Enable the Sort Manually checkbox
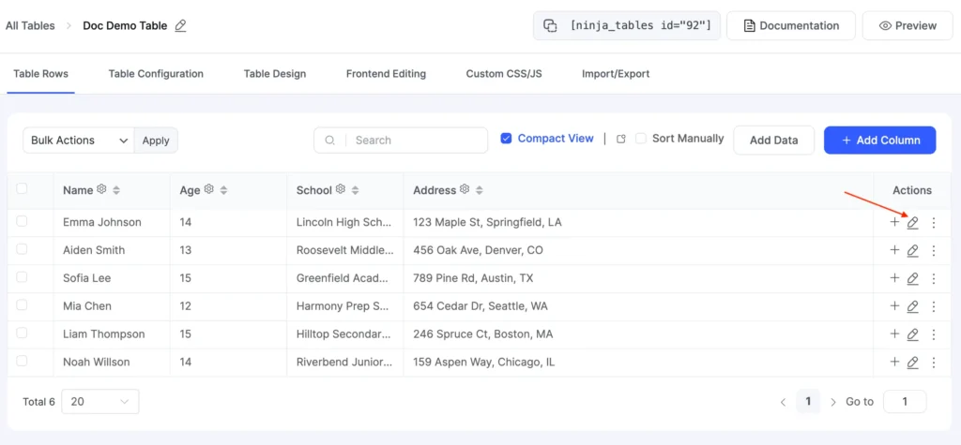The height and width of the screenshot is (445, 961). (x=640, y=139)
